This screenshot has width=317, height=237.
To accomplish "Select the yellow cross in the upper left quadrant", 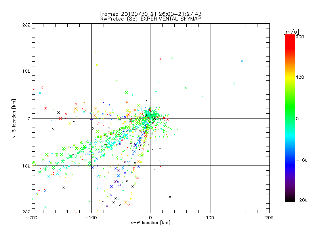I will tap(97, 65).
